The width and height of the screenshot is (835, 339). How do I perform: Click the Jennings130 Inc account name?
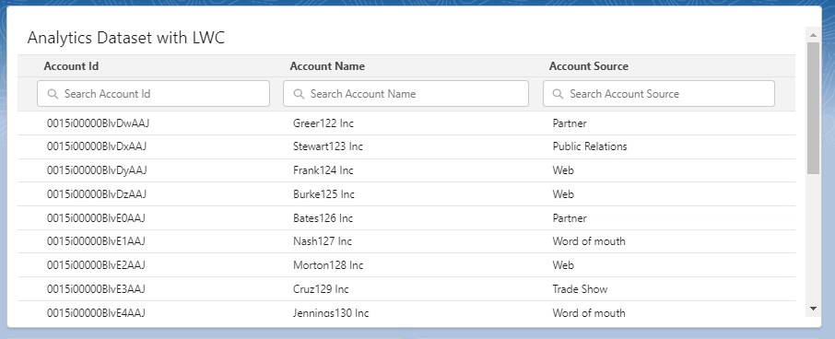coord(331,313)
